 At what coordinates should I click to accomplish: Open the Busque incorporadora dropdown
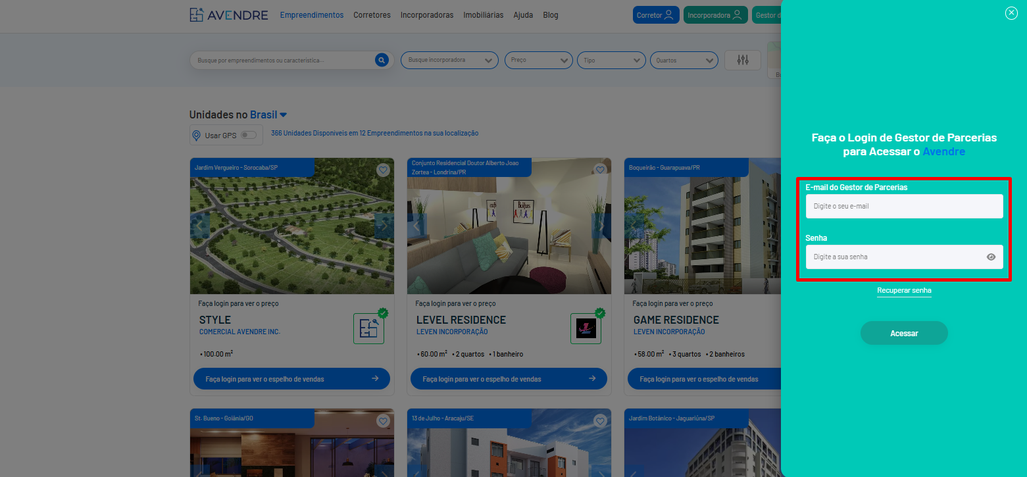(449, 60)
